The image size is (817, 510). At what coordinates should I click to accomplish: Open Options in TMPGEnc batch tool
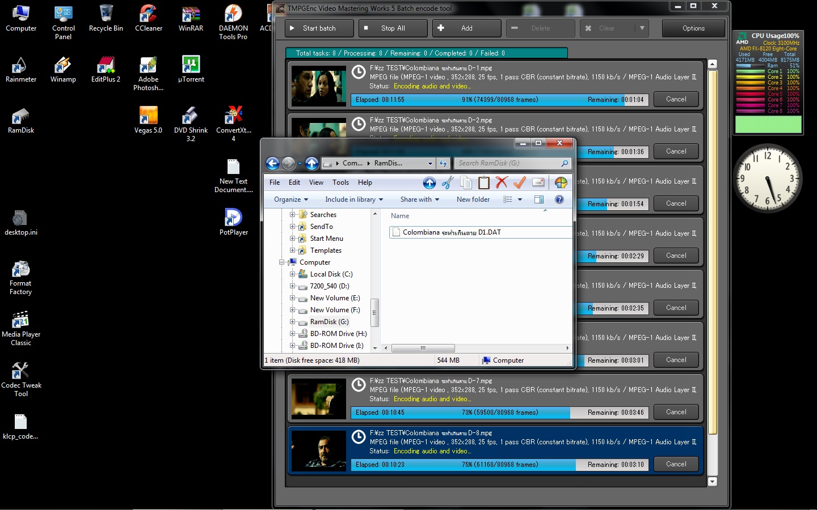[x=693, y=28]
